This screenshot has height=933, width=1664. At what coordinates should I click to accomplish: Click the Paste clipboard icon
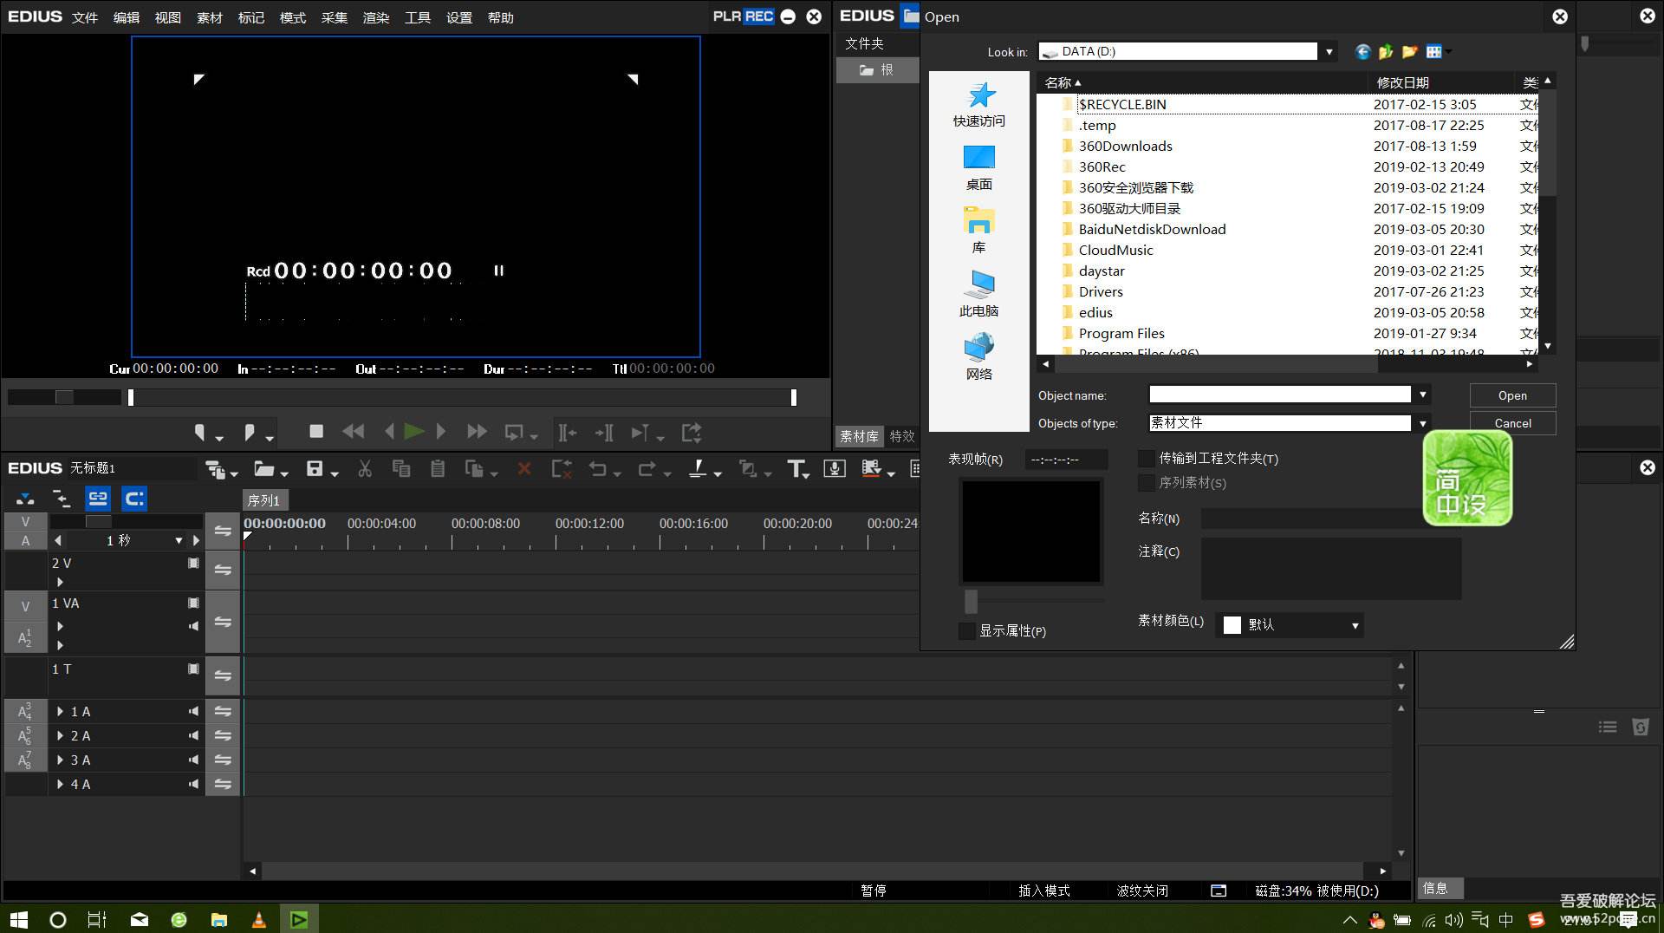click(x=438, y=469)
